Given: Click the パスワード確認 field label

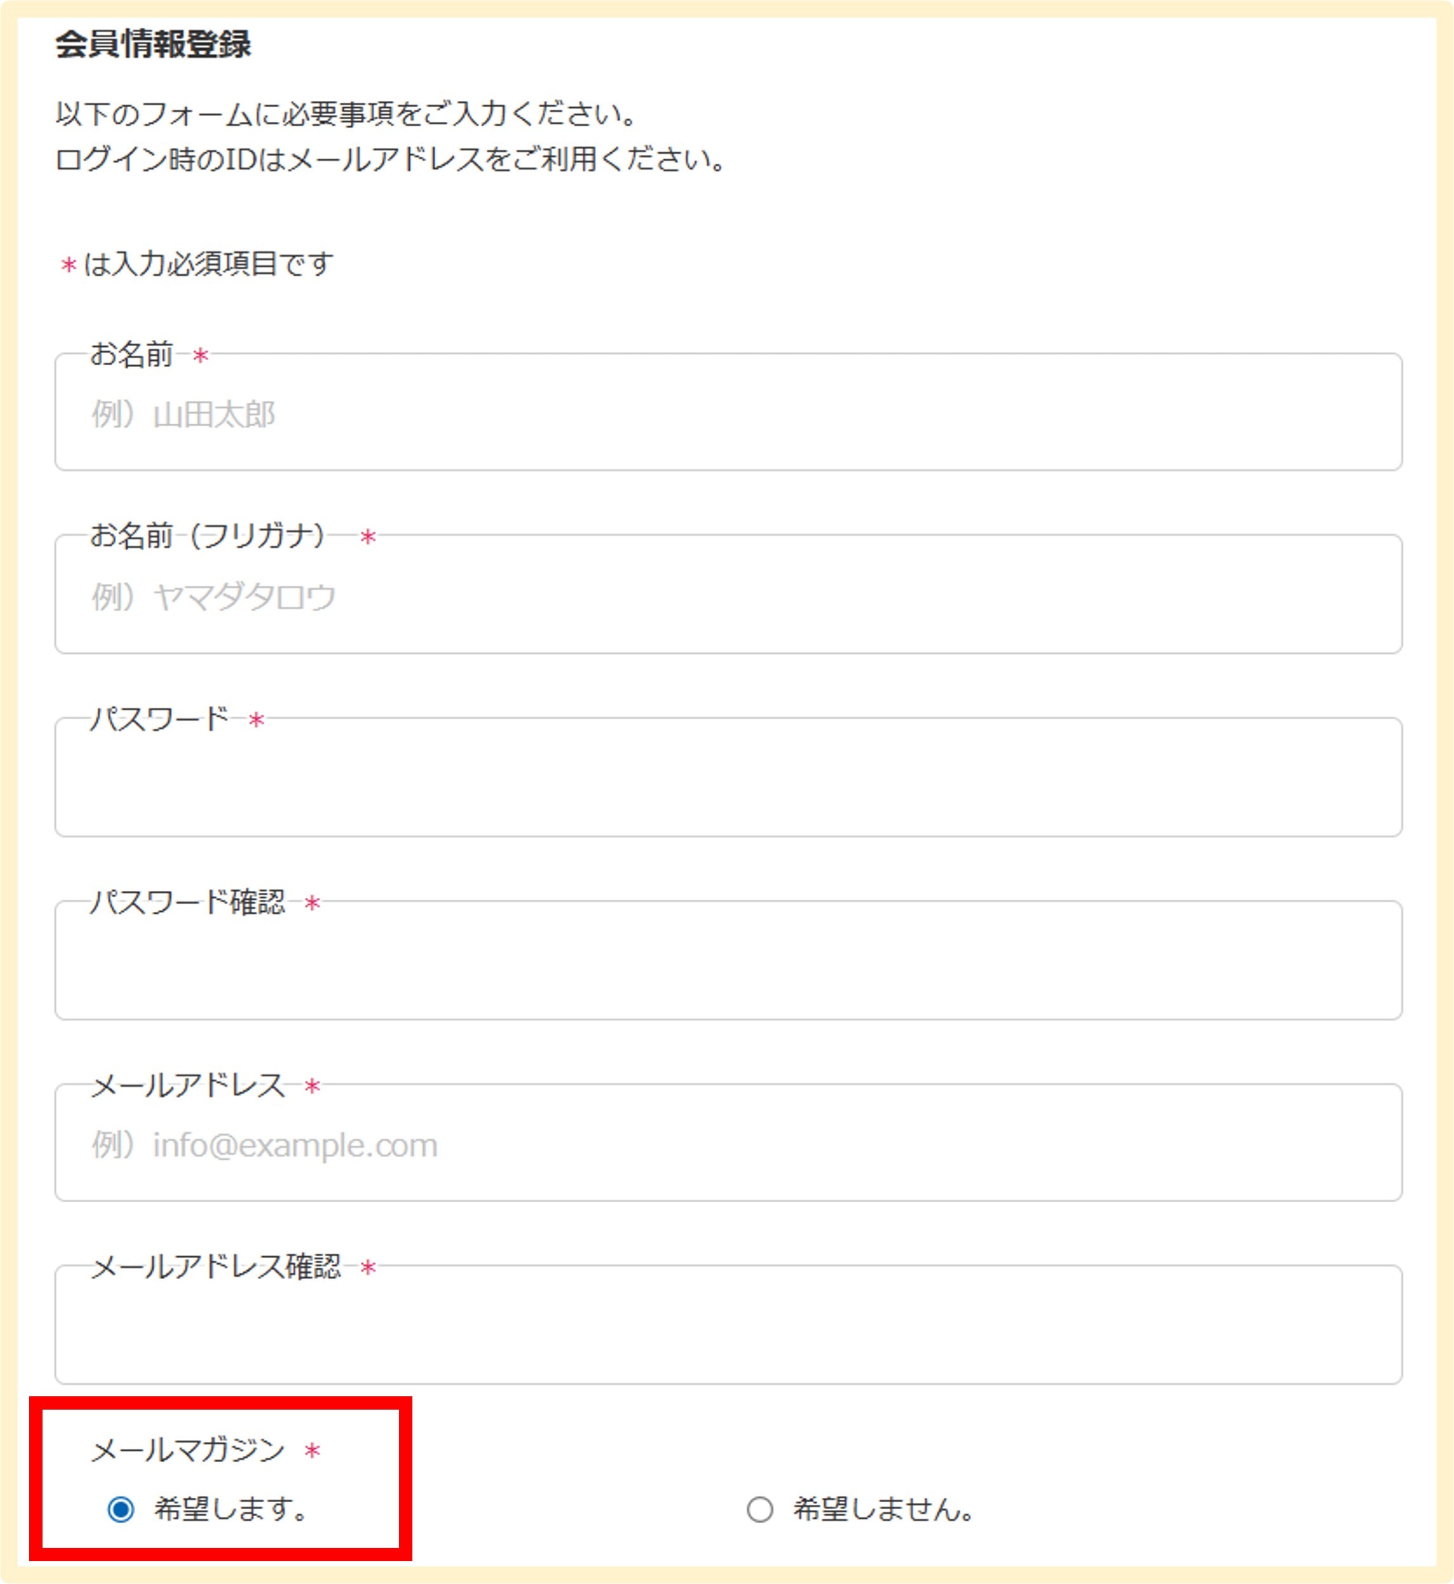Looking at the screenshot, I should (187, 902).
